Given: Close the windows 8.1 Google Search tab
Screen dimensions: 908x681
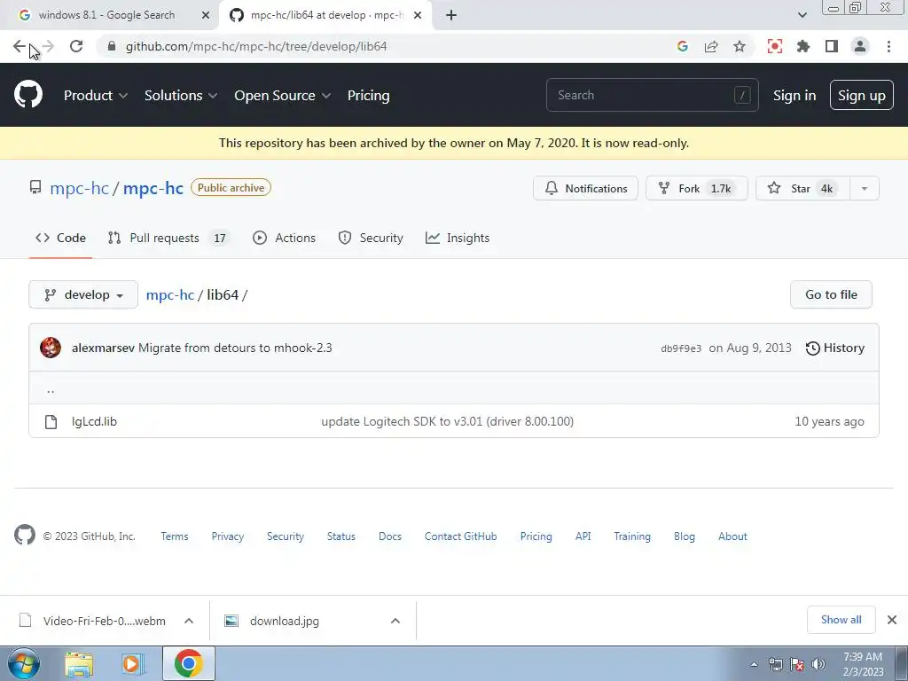Looking at the screenshot, I should [x=206, y=15].
